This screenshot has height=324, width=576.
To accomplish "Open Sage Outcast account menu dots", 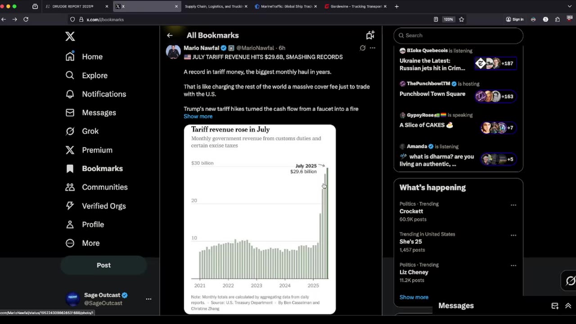I will coord(148,299).
